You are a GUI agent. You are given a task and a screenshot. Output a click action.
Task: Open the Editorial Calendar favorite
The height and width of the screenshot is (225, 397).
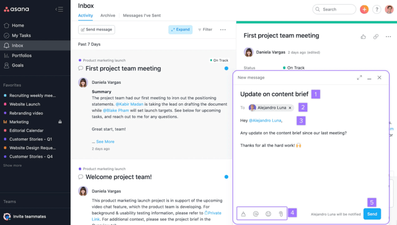(x=26, y=131)
